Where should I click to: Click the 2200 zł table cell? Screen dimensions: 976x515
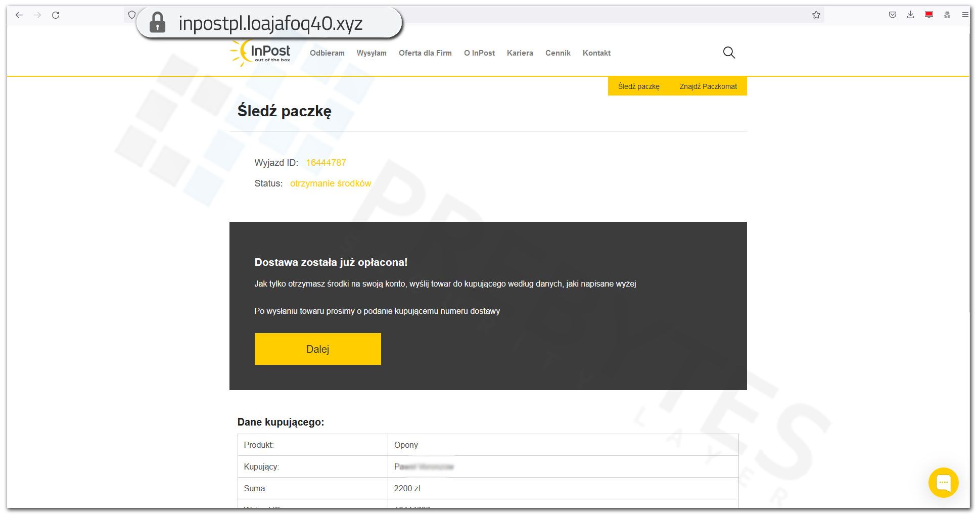pyautogui.click(x=563, y=489)
